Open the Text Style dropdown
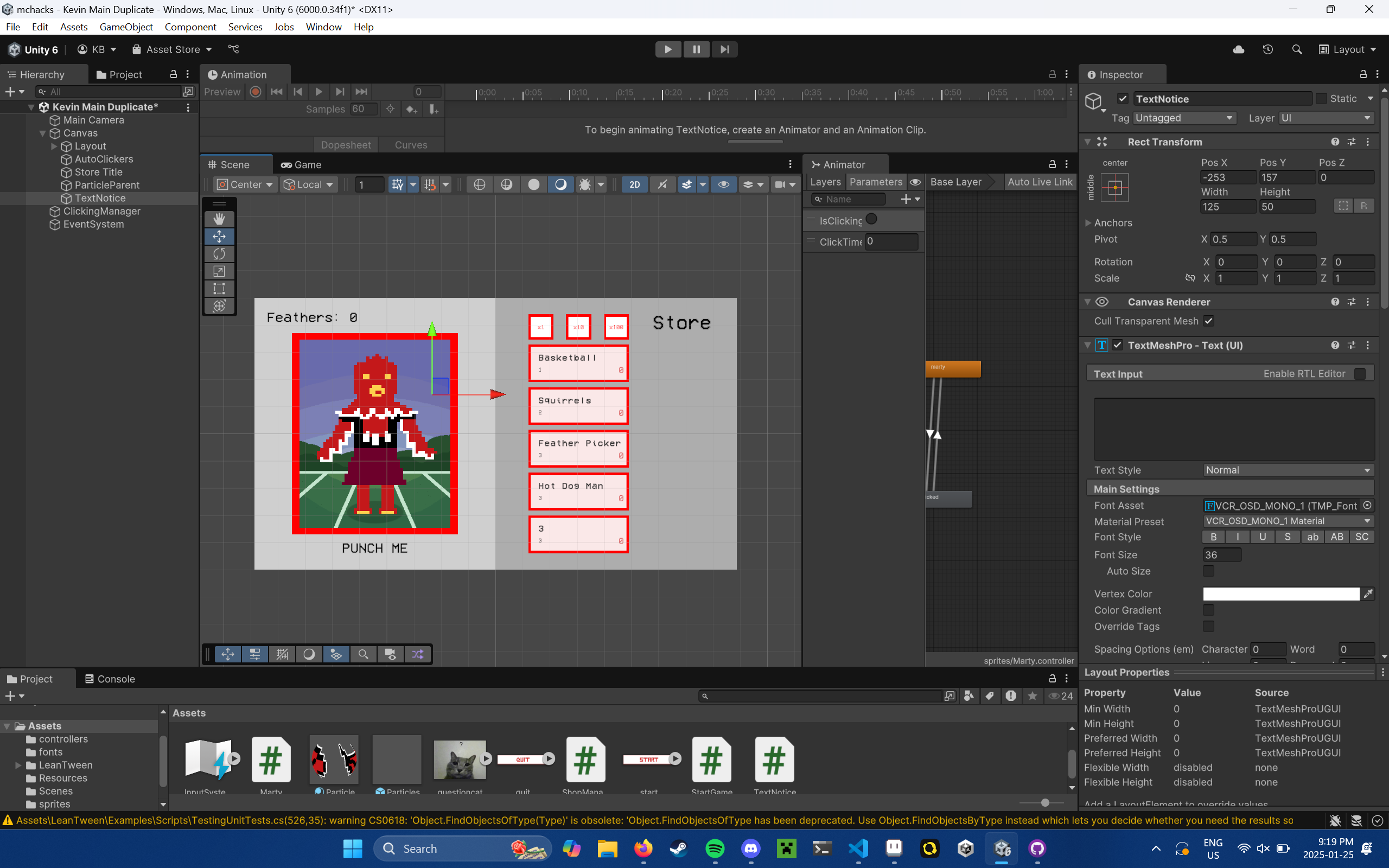 1288,470
